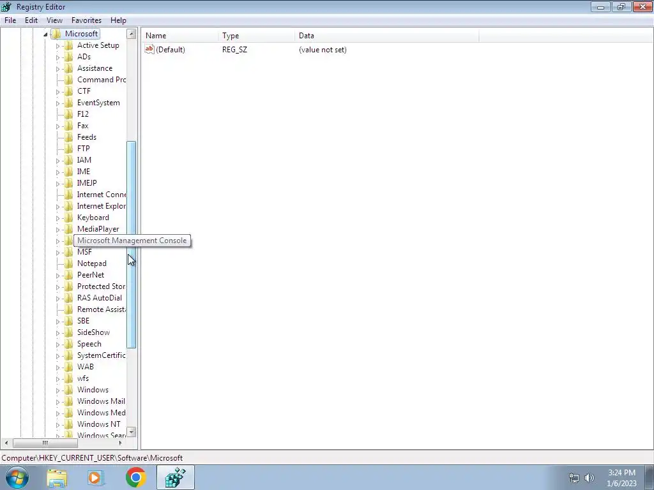This screenshot has height=490, width=654.
Task: Click the IMEJP folder icon
Action: tap(69, 183)
